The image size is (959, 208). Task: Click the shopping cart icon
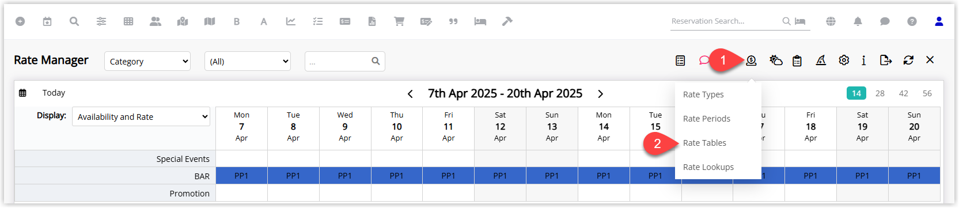(x=399, y=21)
